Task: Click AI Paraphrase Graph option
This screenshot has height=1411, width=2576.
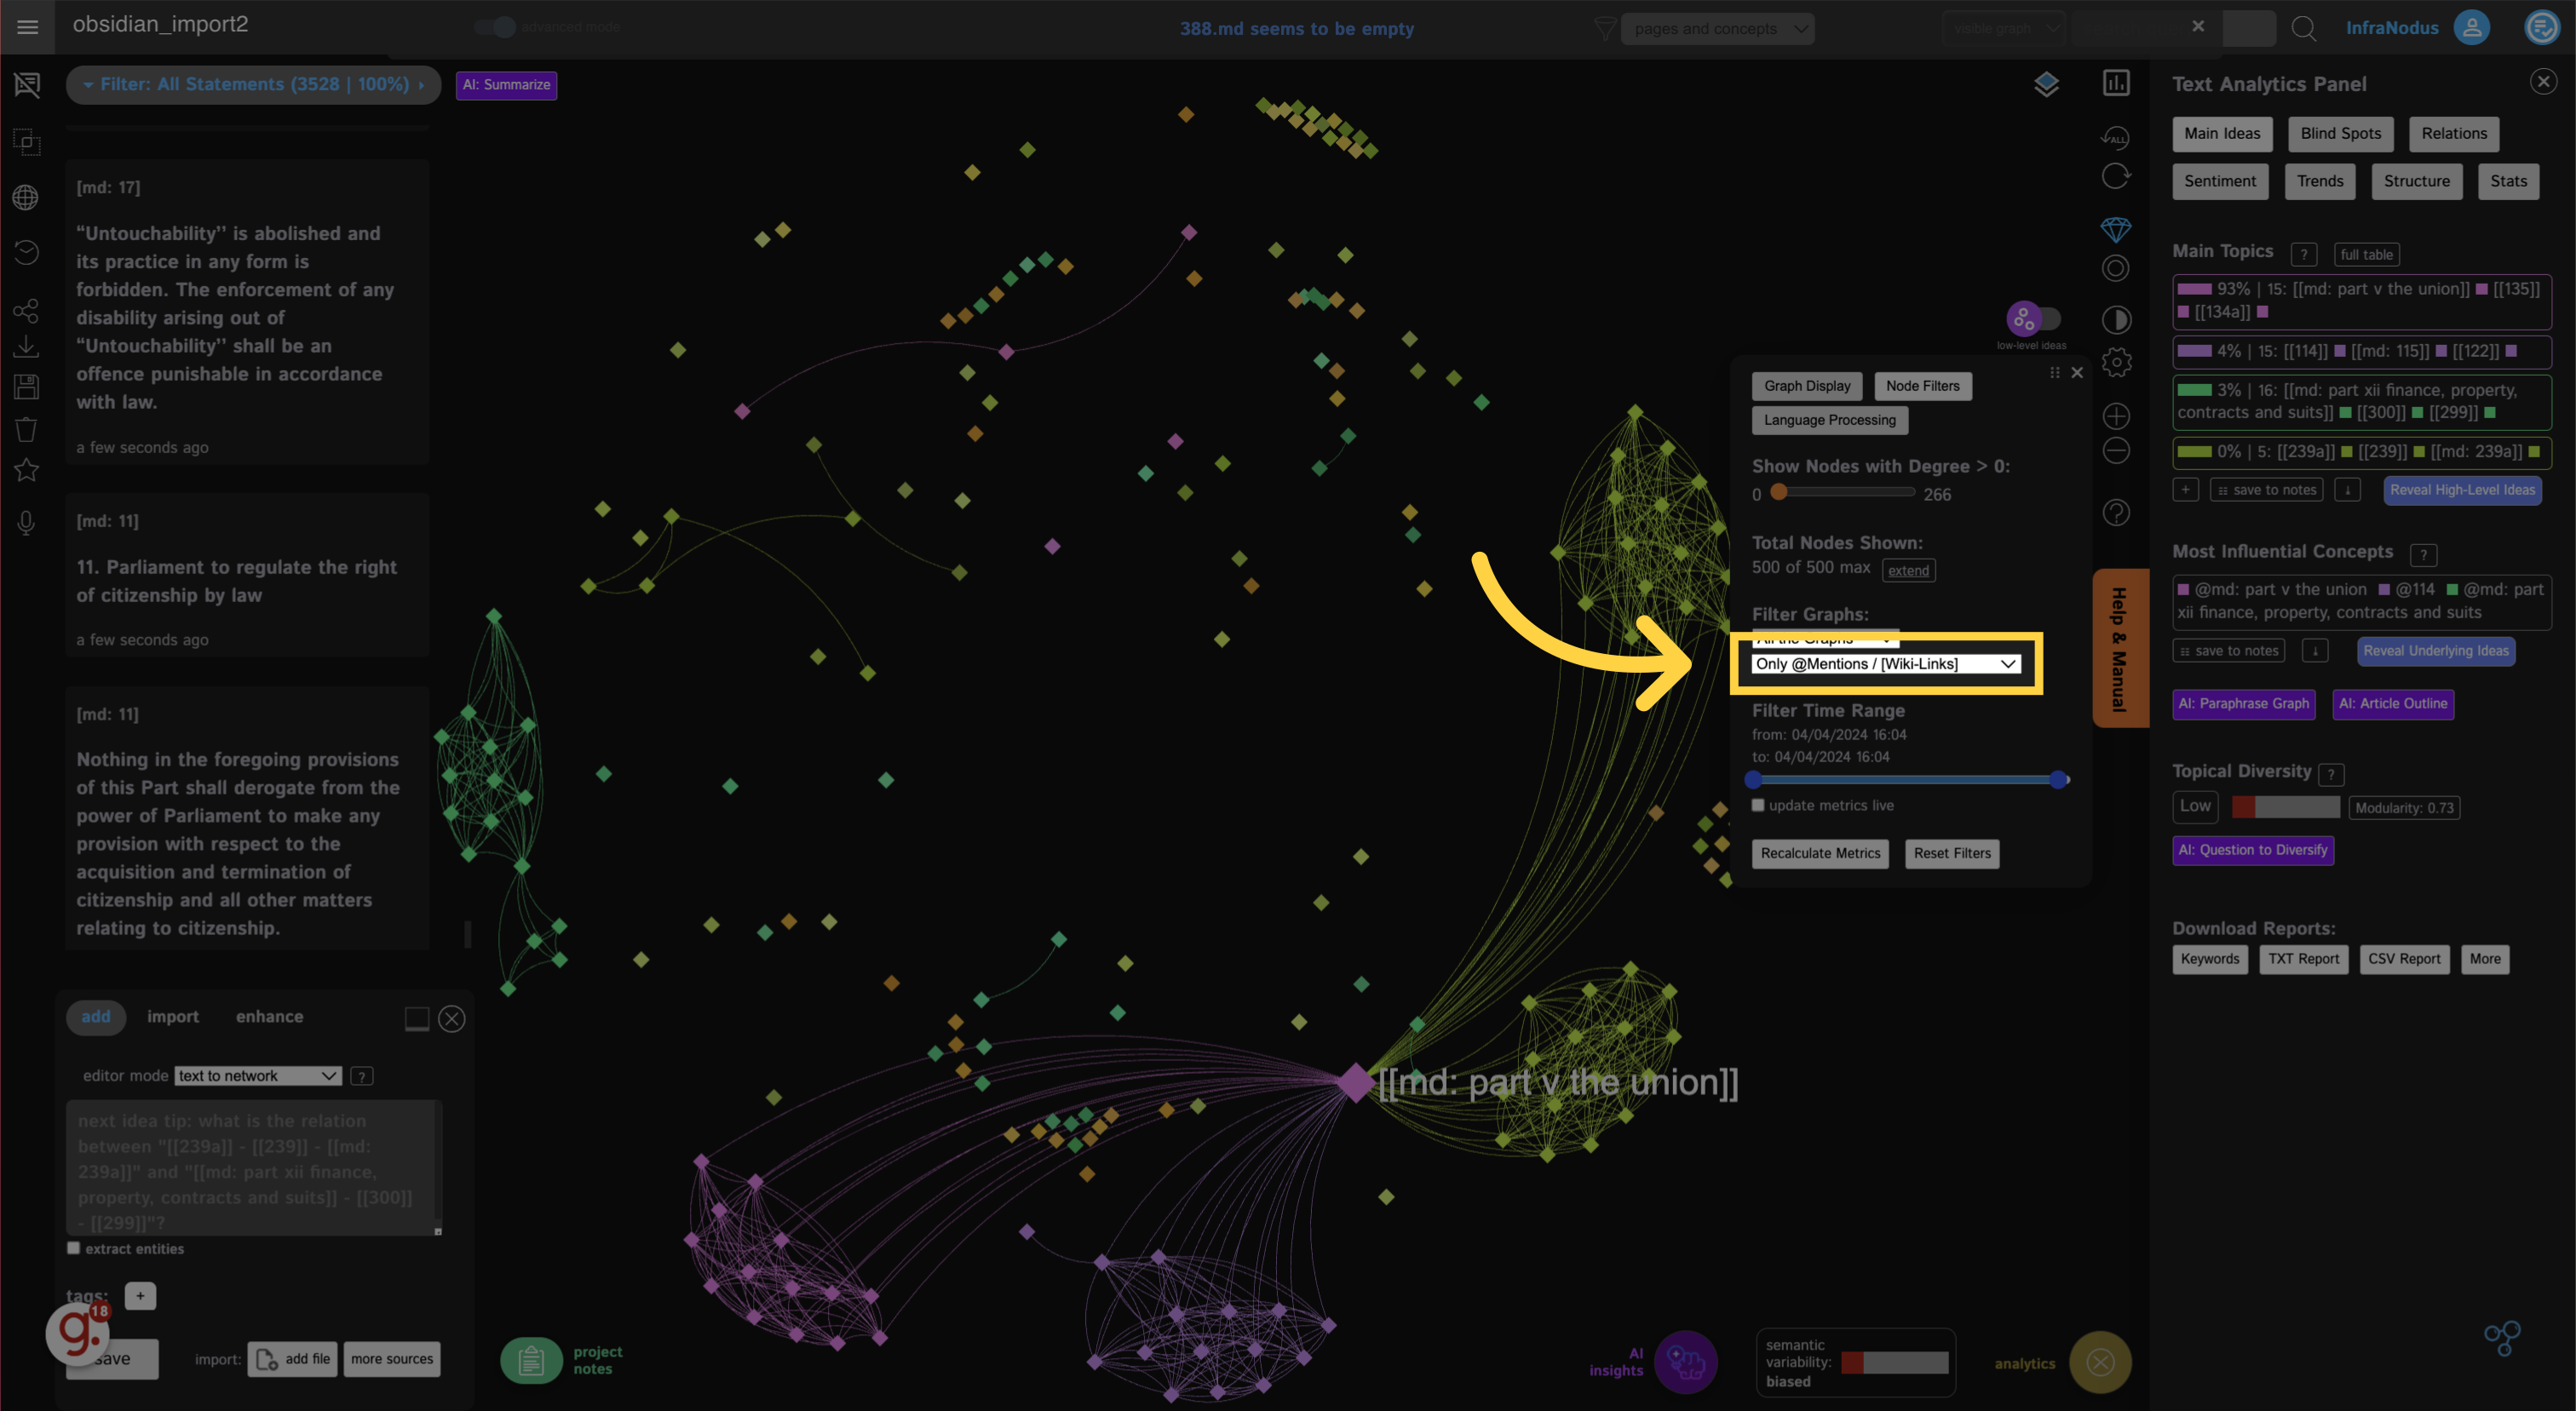Action: [x=2244, y=703]
